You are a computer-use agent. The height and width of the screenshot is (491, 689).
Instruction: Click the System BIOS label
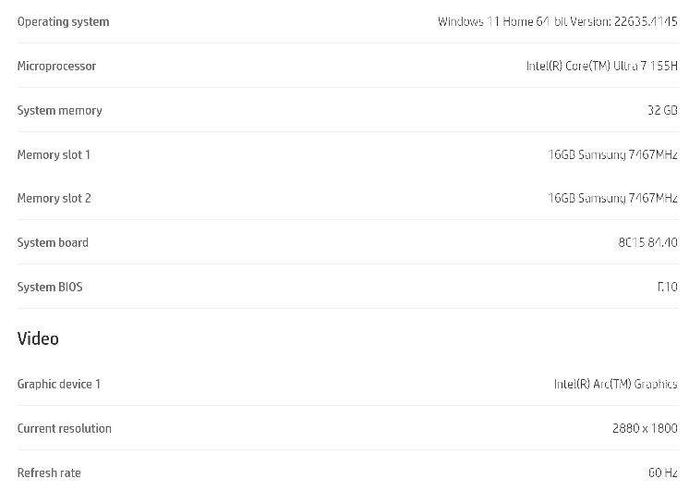coord(50,288)
